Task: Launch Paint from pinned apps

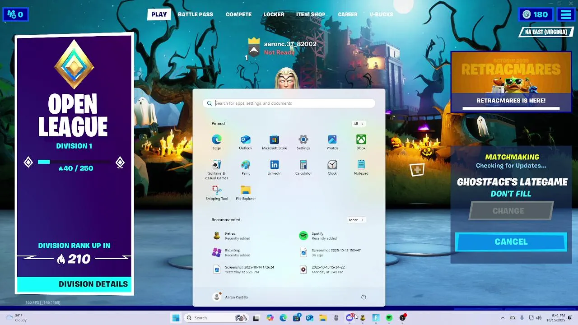Action: 246,167
